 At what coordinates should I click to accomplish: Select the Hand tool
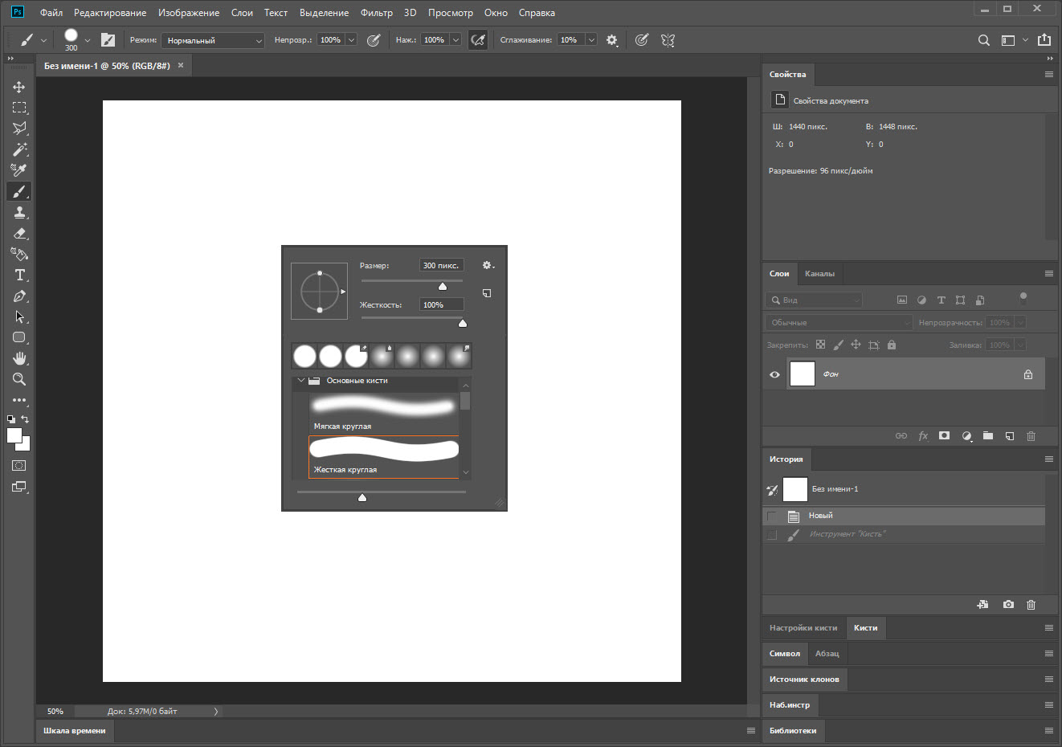19,358
